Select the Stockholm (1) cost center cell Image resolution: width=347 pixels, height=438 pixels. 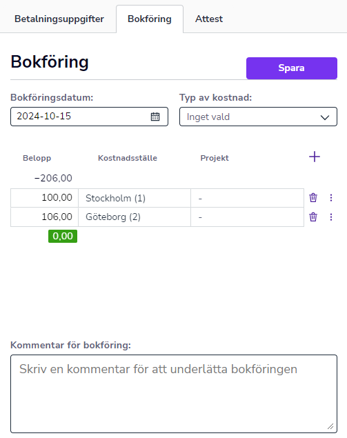pyautogui.click(x=135, y=198)
